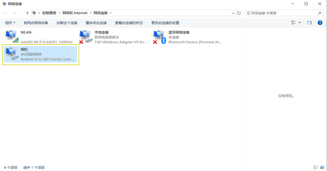Click the 在 网络连接 中搜索 search field
Screen dimensions: 327x171
point(280,13)
